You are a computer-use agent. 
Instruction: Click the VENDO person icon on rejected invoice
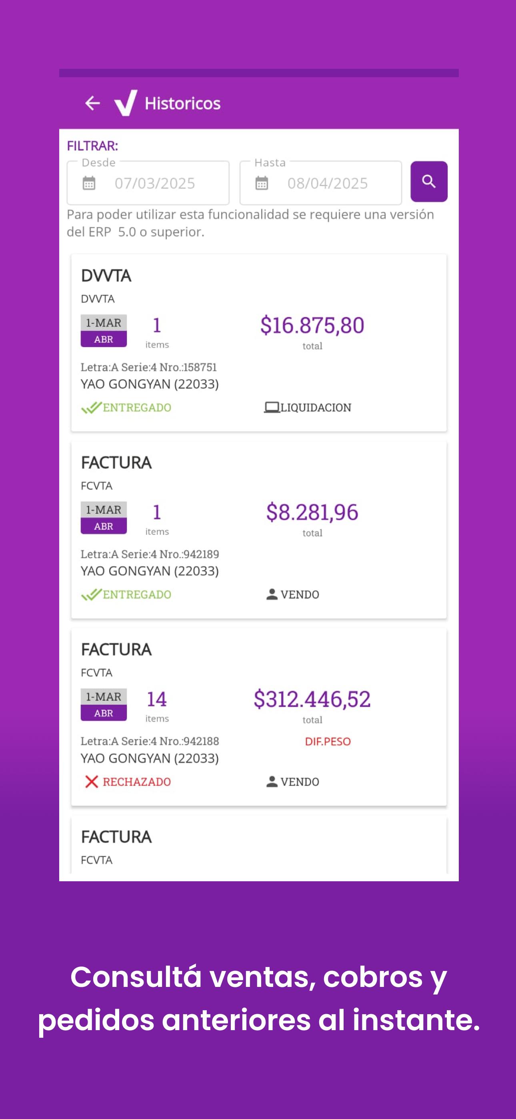click(272, 782)
